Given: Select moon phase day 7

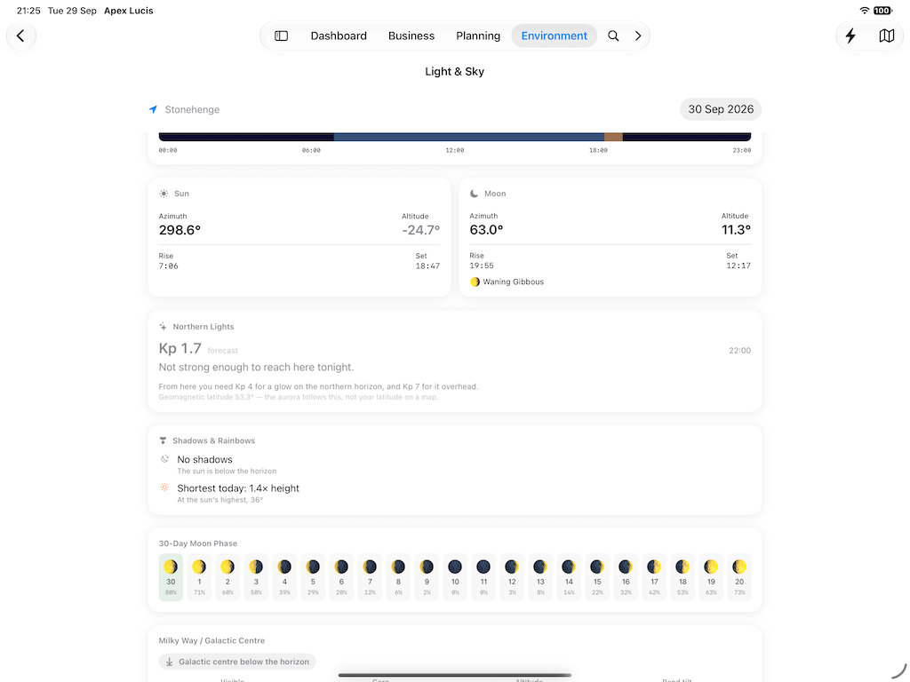Looking at the screenshot, I should click(x=370, y=577).
